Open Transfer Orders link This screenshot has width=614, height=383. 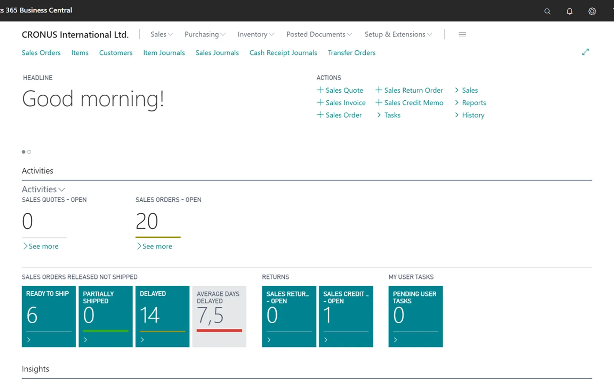pos(352,53)
